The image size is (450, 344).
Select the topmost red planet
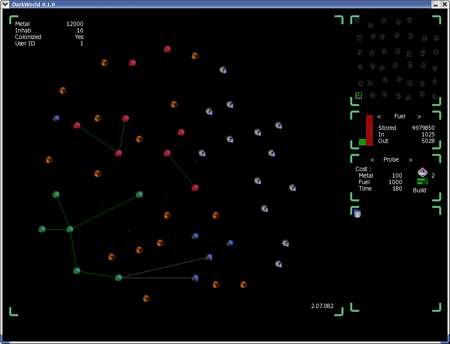click(167, 49)
